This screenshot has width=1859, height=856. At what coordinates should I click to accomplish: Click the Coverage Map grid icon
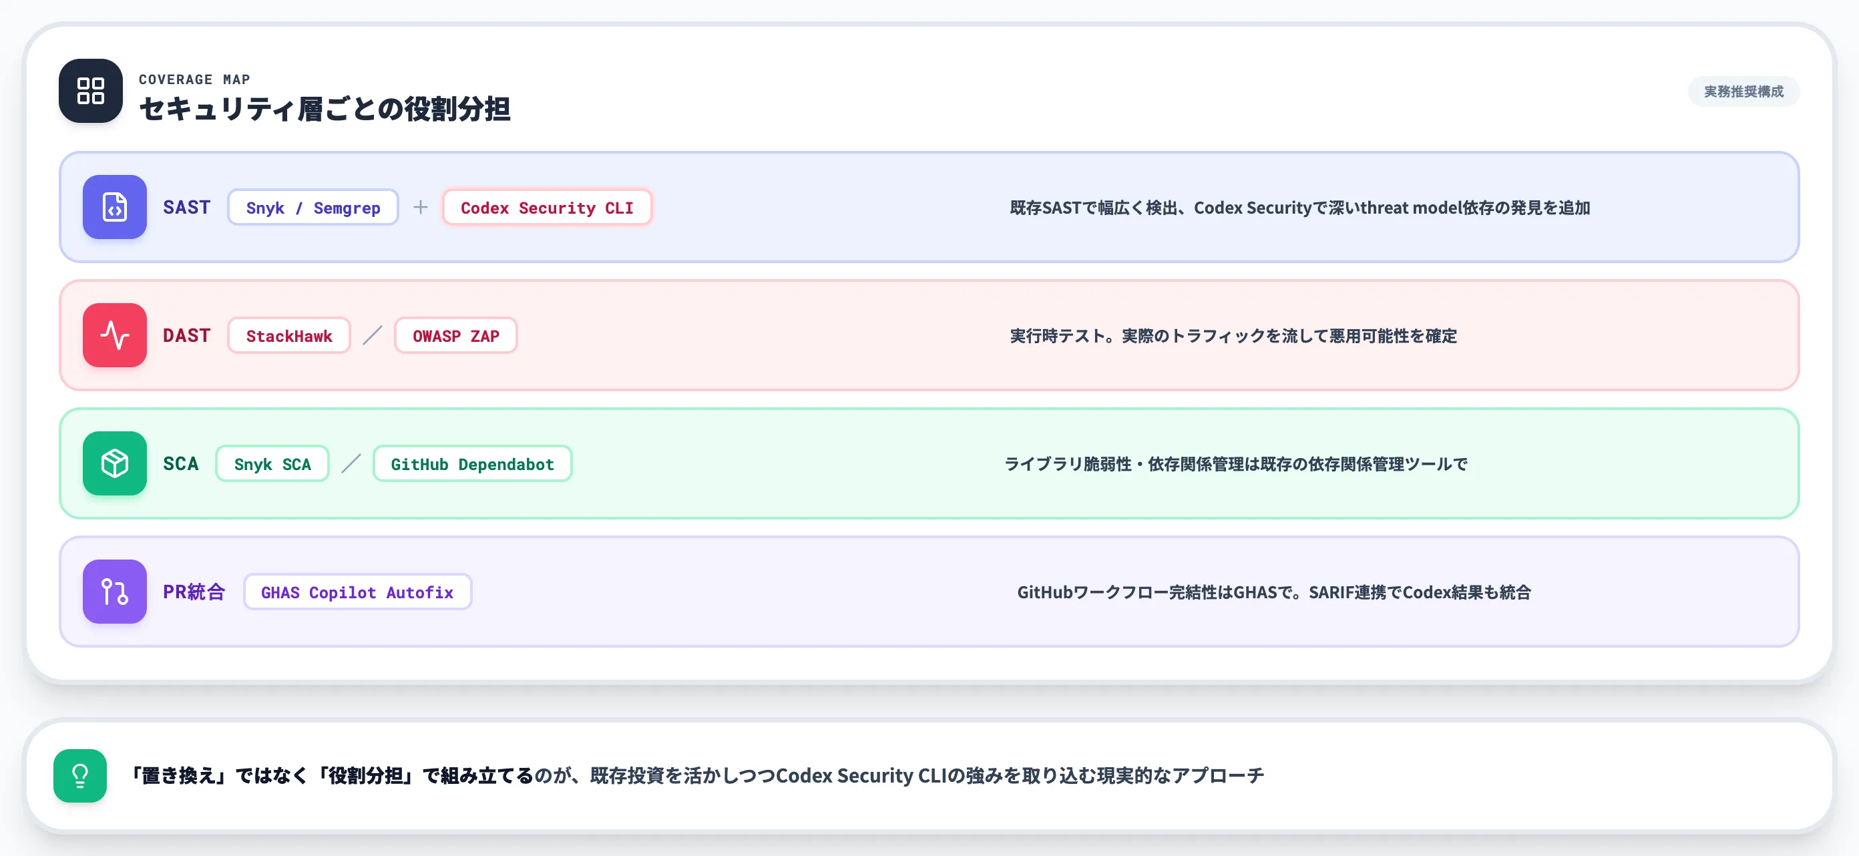tap(90, 91)
